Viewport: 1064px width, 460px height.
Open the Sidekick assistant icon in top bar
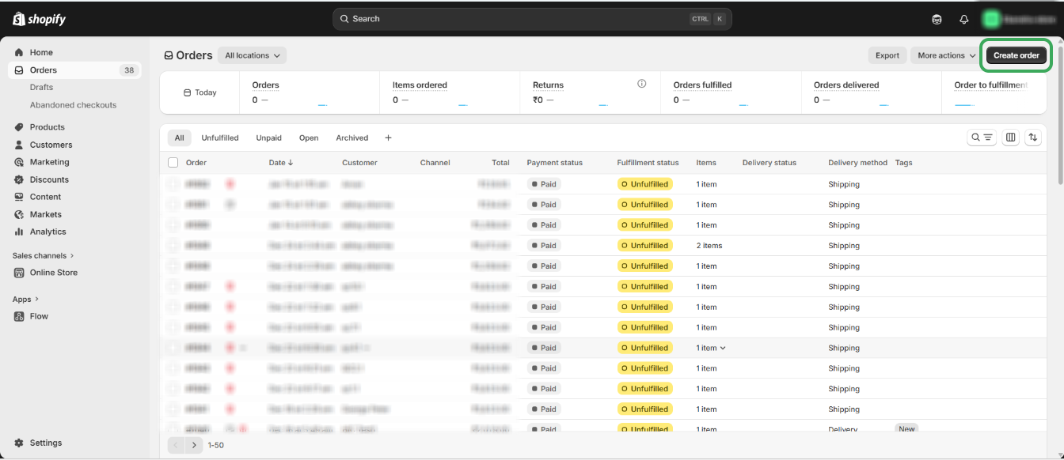(937, 19)
